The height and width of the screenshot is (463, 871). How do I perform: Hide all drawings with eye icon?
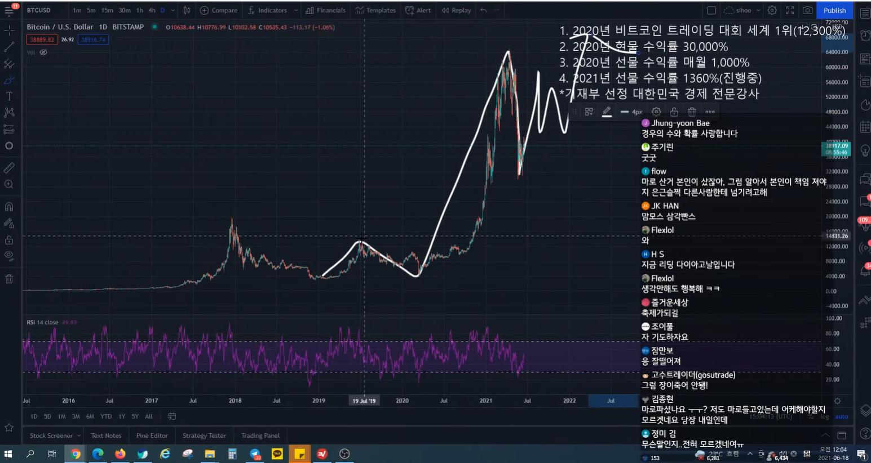[9, 256]
